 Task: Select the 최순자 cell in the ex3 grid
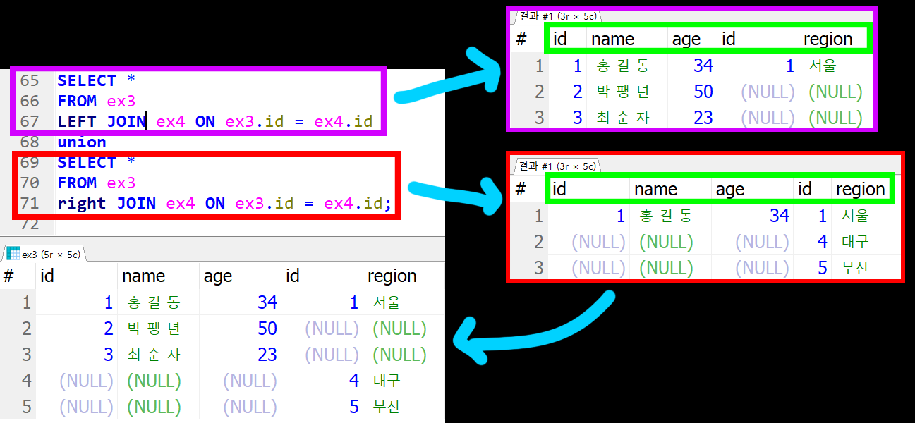pos(154,354)
